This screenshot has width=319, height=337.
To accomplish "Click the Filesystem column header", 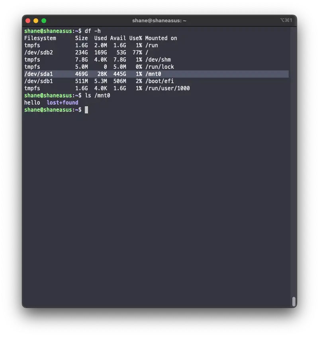I will click(x=40, y=38).
